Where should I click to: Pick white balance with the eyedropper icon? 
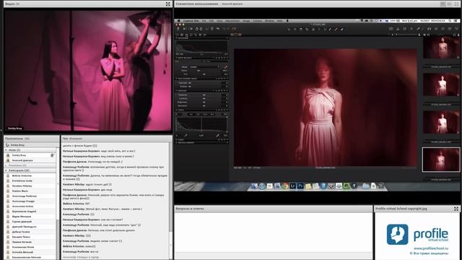tap(225, 67)
